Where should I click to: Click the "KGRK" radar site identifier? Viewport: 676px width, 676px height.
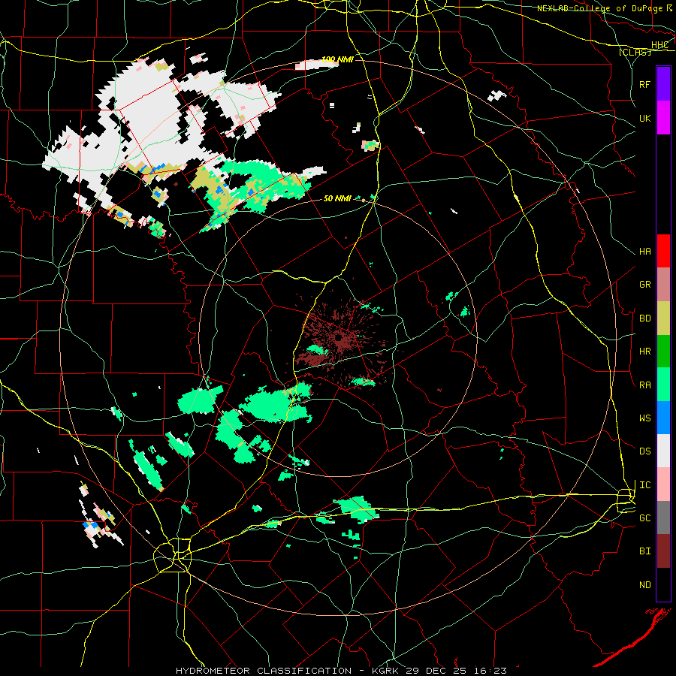385,671
